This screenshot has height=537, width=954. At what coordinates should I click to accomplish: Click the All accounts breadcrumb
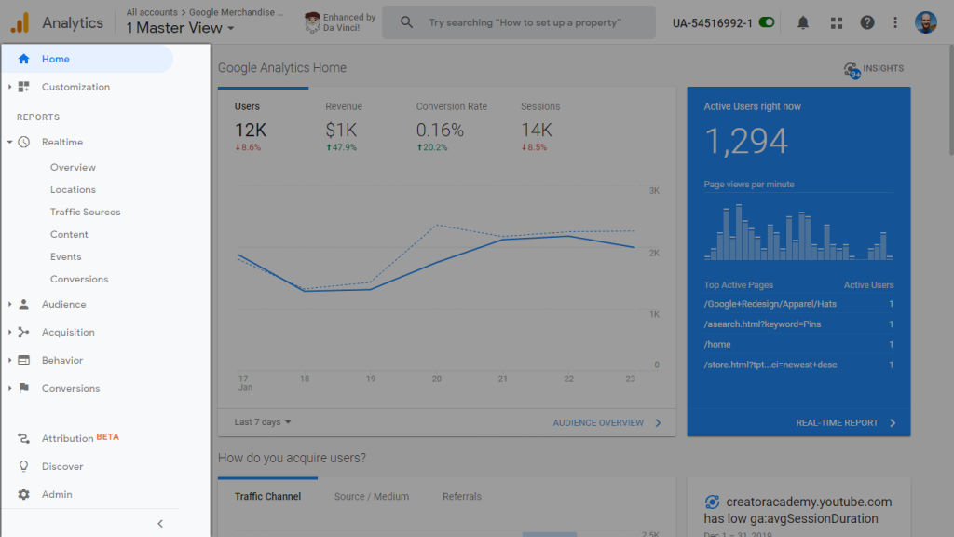pyautogui.click(x=152, y=12)
